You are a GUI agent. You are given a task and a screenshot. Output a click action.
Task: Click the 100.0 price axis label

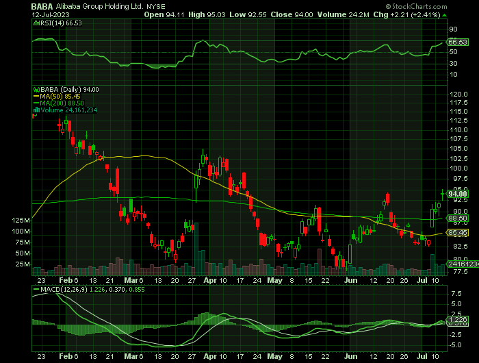459,168
